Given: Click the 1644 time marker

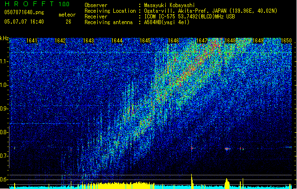Looking at the screenshot, I should (x=117, y=41).
